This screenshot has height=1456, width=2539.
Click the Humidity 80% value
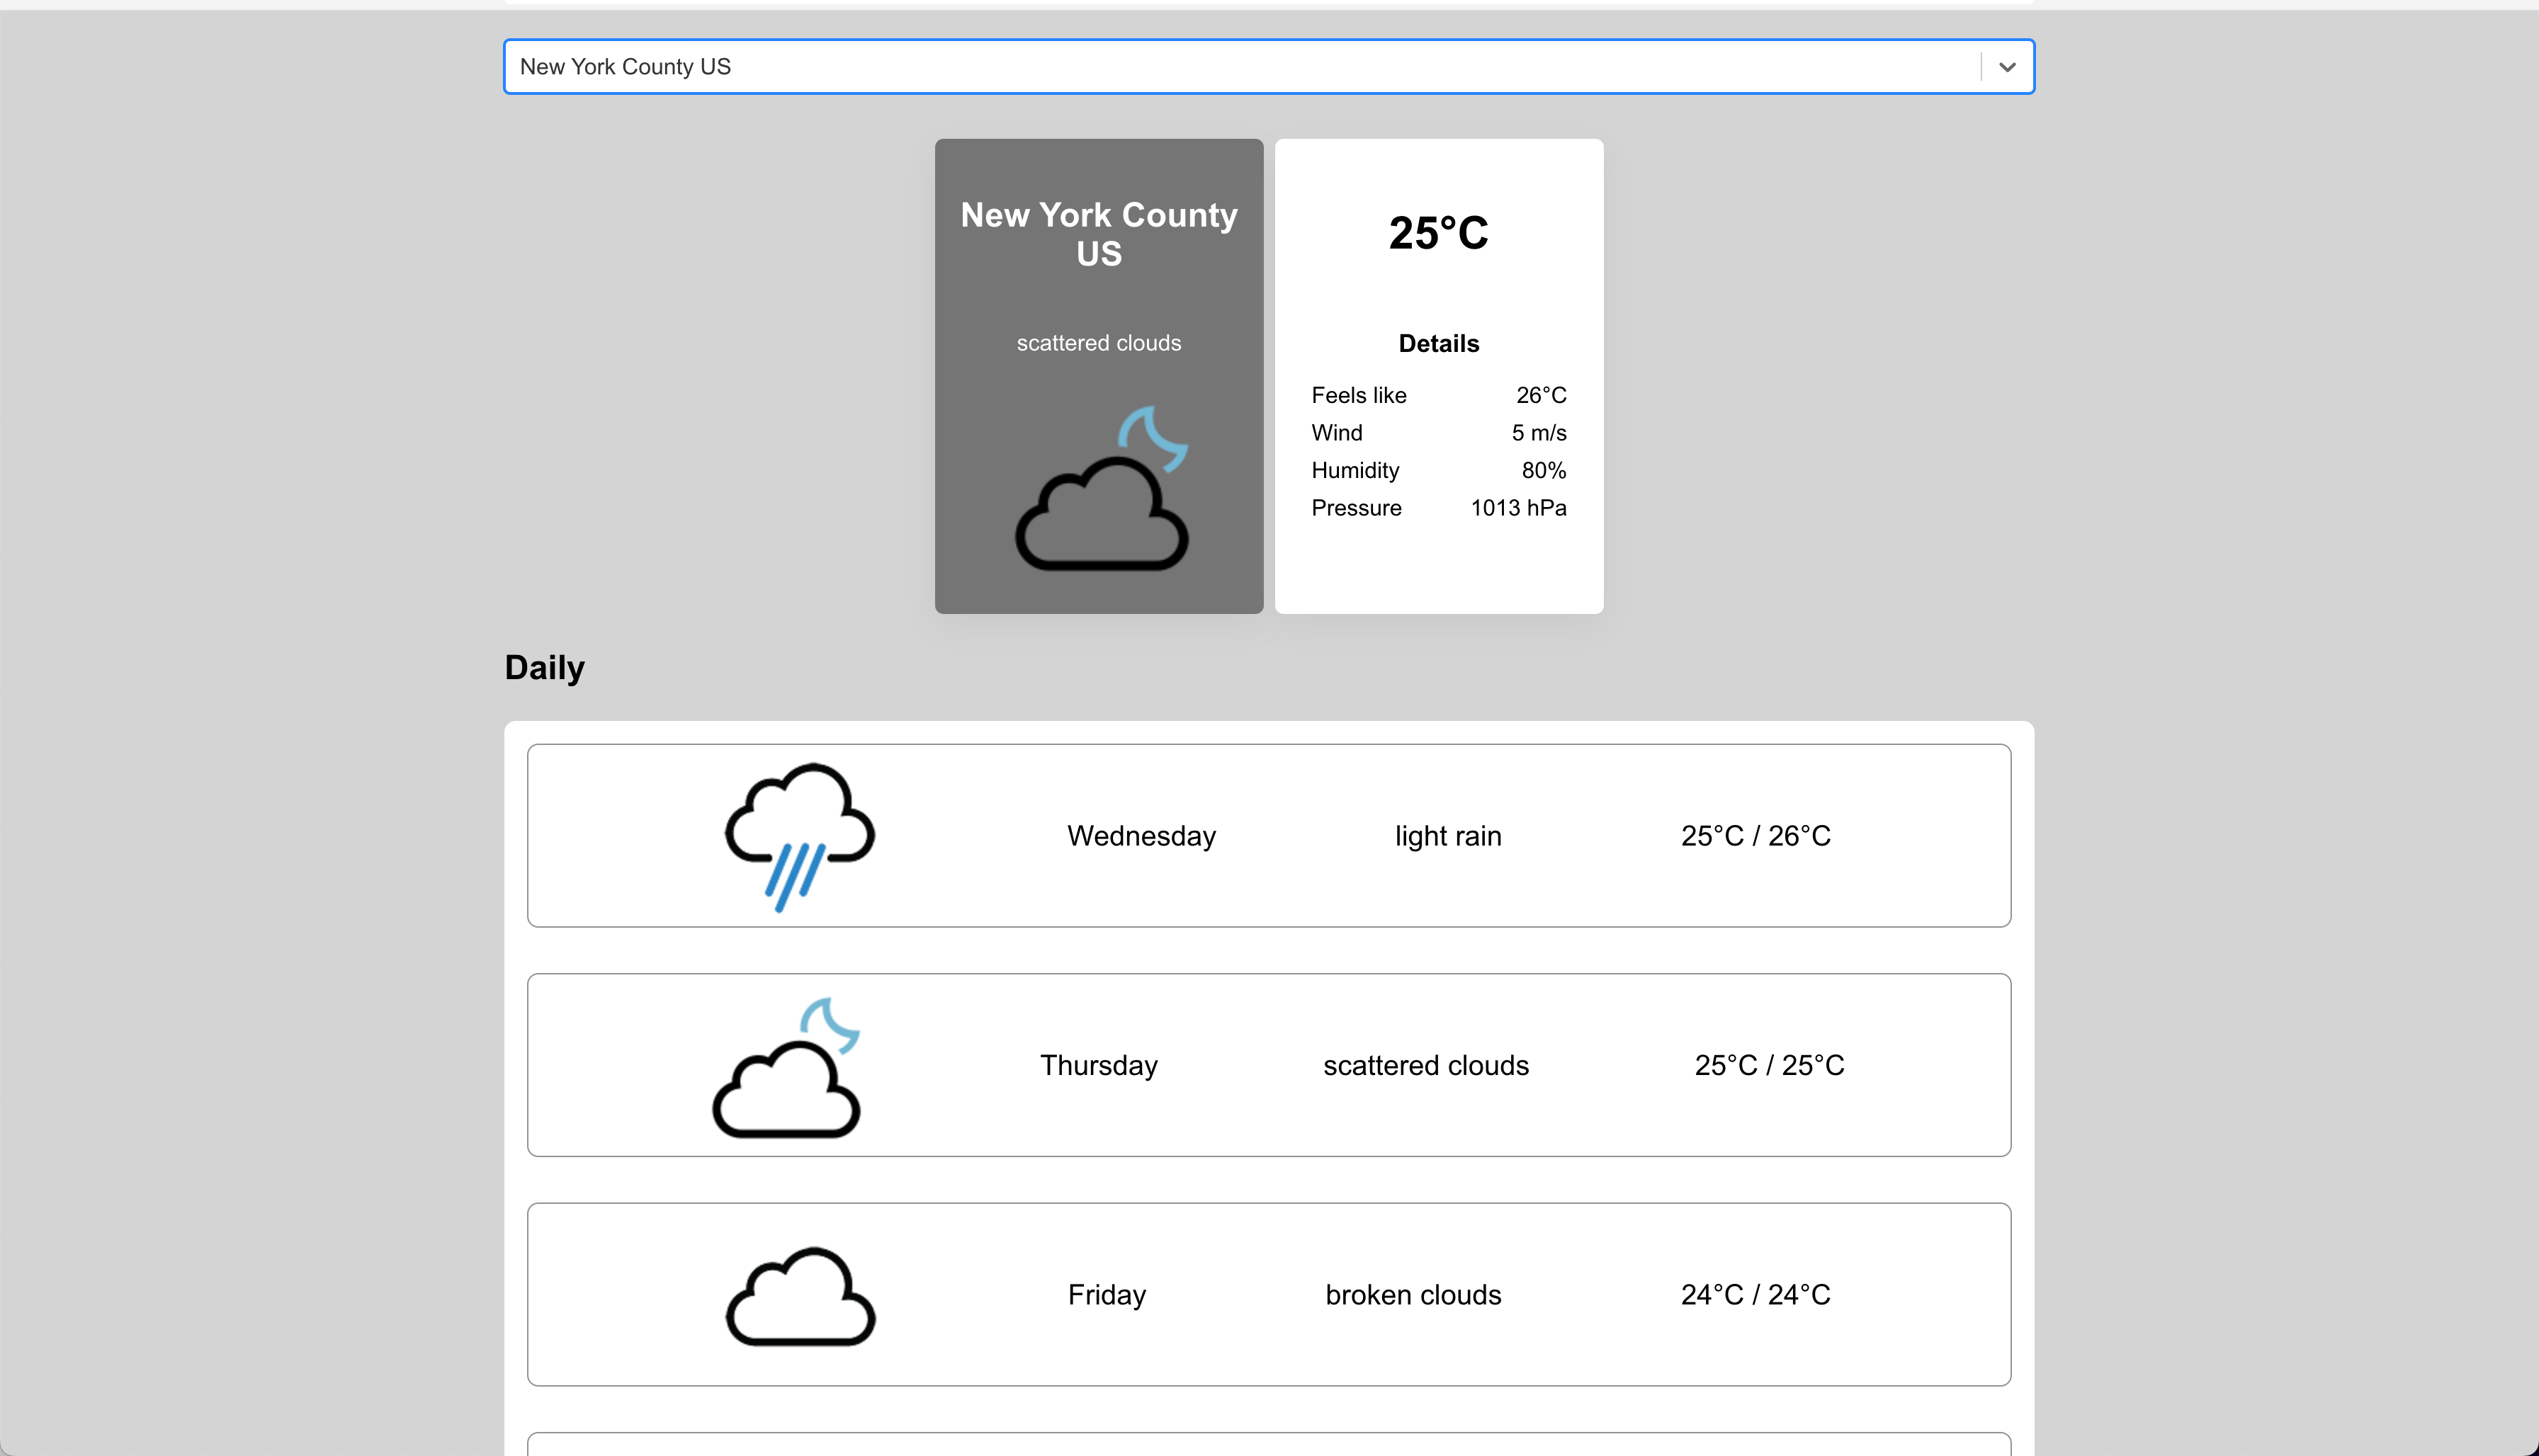pos(1543,471)
